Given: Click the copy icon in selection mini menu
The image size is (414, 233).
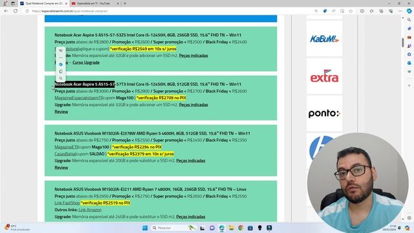Looking at the screenshot, I should pos(61,71).
